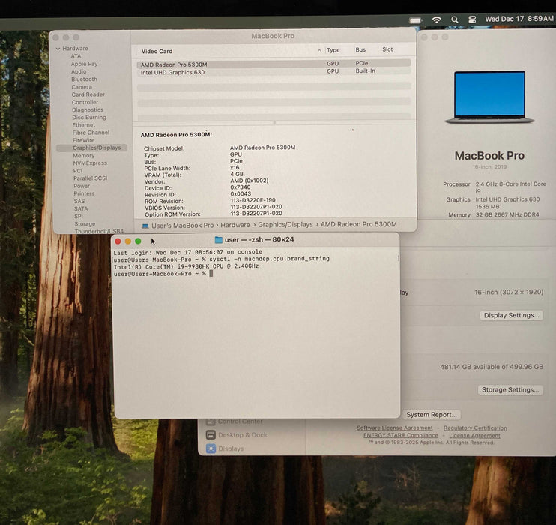Select NVMExpress in hardware sidebar
Viewport: 556px width, 525px height.
coord(90,163)
